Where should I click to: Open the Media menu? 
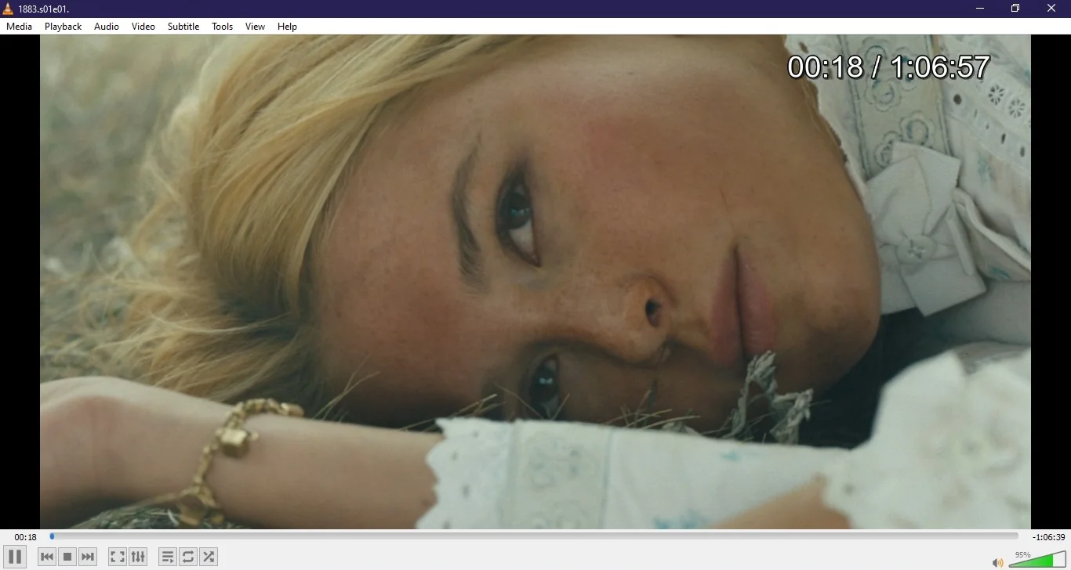coord(20,27)
